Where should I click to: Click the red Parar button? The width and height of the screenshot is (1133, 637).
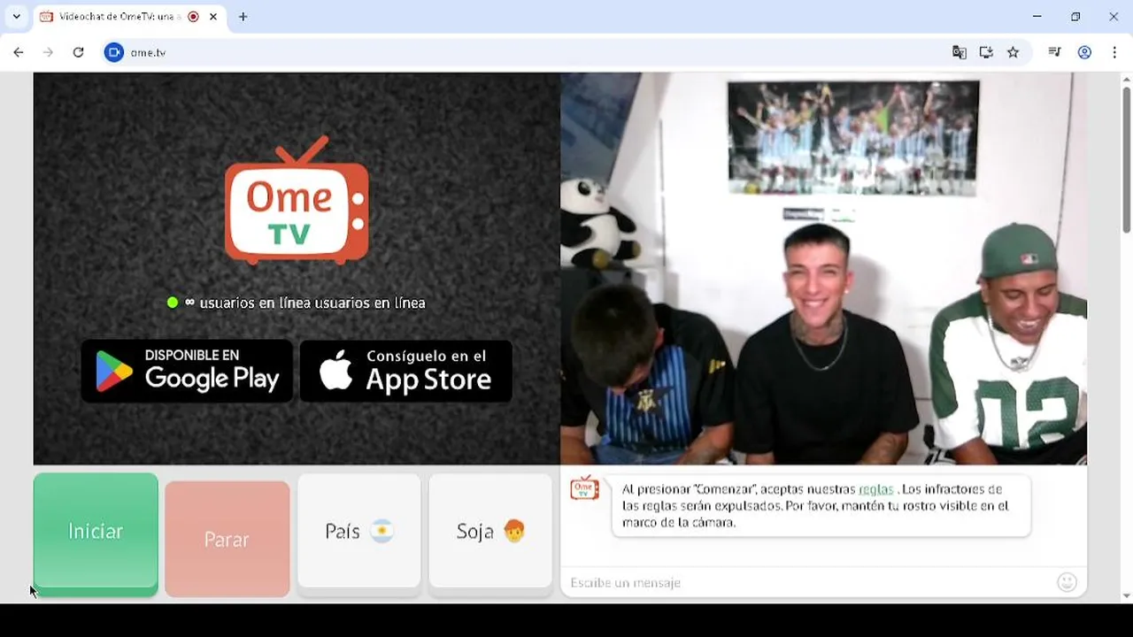[x=227, y=539]
